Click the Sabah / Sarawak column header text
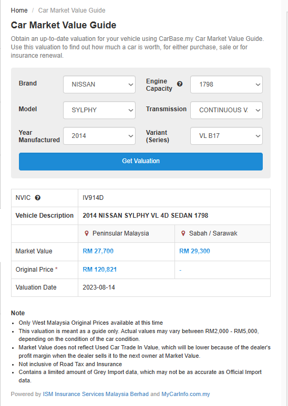The height and width of the screenshot is (406, 288). pos(213,233)
